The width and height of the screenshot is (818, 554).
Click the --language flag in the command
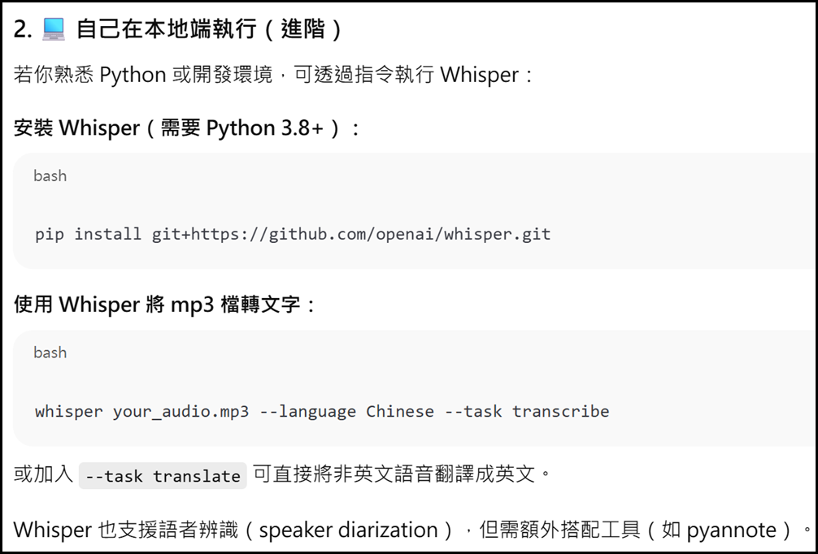307,411
